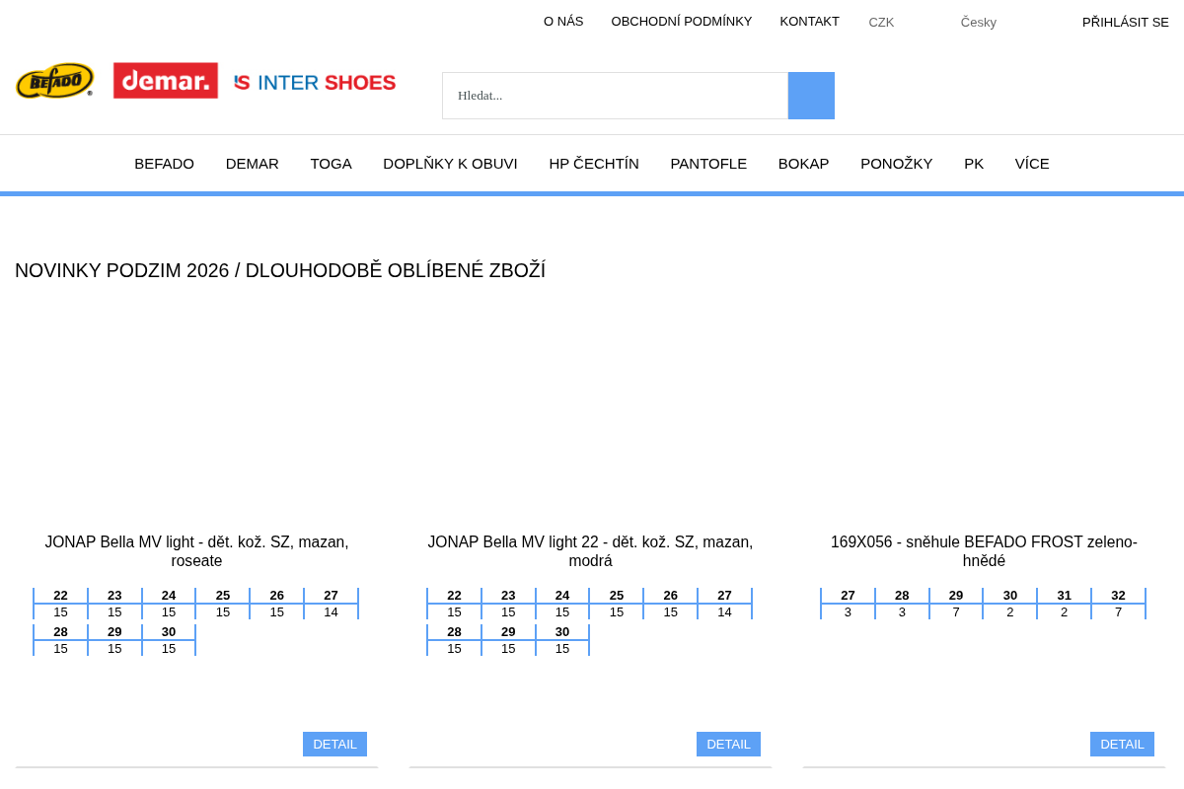The height and width of the screenshot is (789, 1184).
Task: Open DOPLŇKY K OBUVI category
Action: (450, 164)
